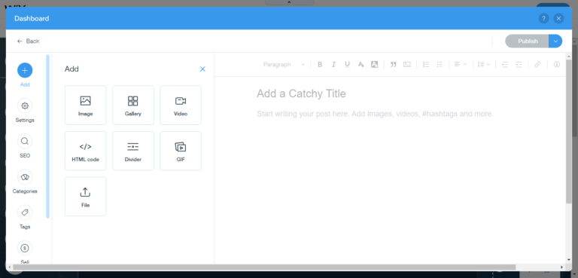Increase the indent
The height and width of the screenshot is (278, 578).
[519, 64]
